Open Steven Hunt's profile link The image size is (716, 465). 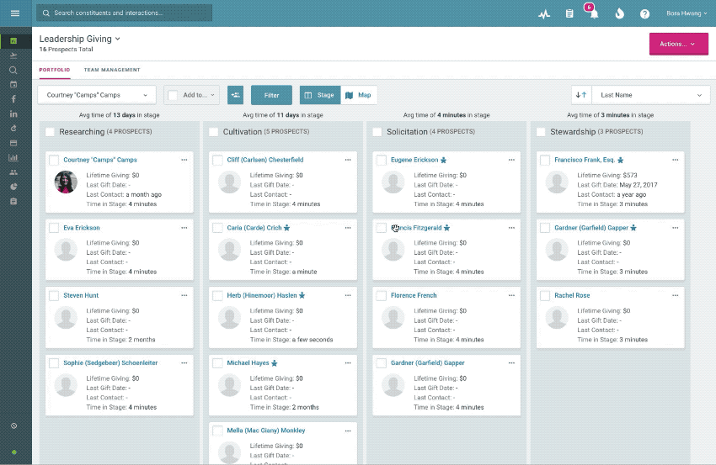[x=81, y=295]
